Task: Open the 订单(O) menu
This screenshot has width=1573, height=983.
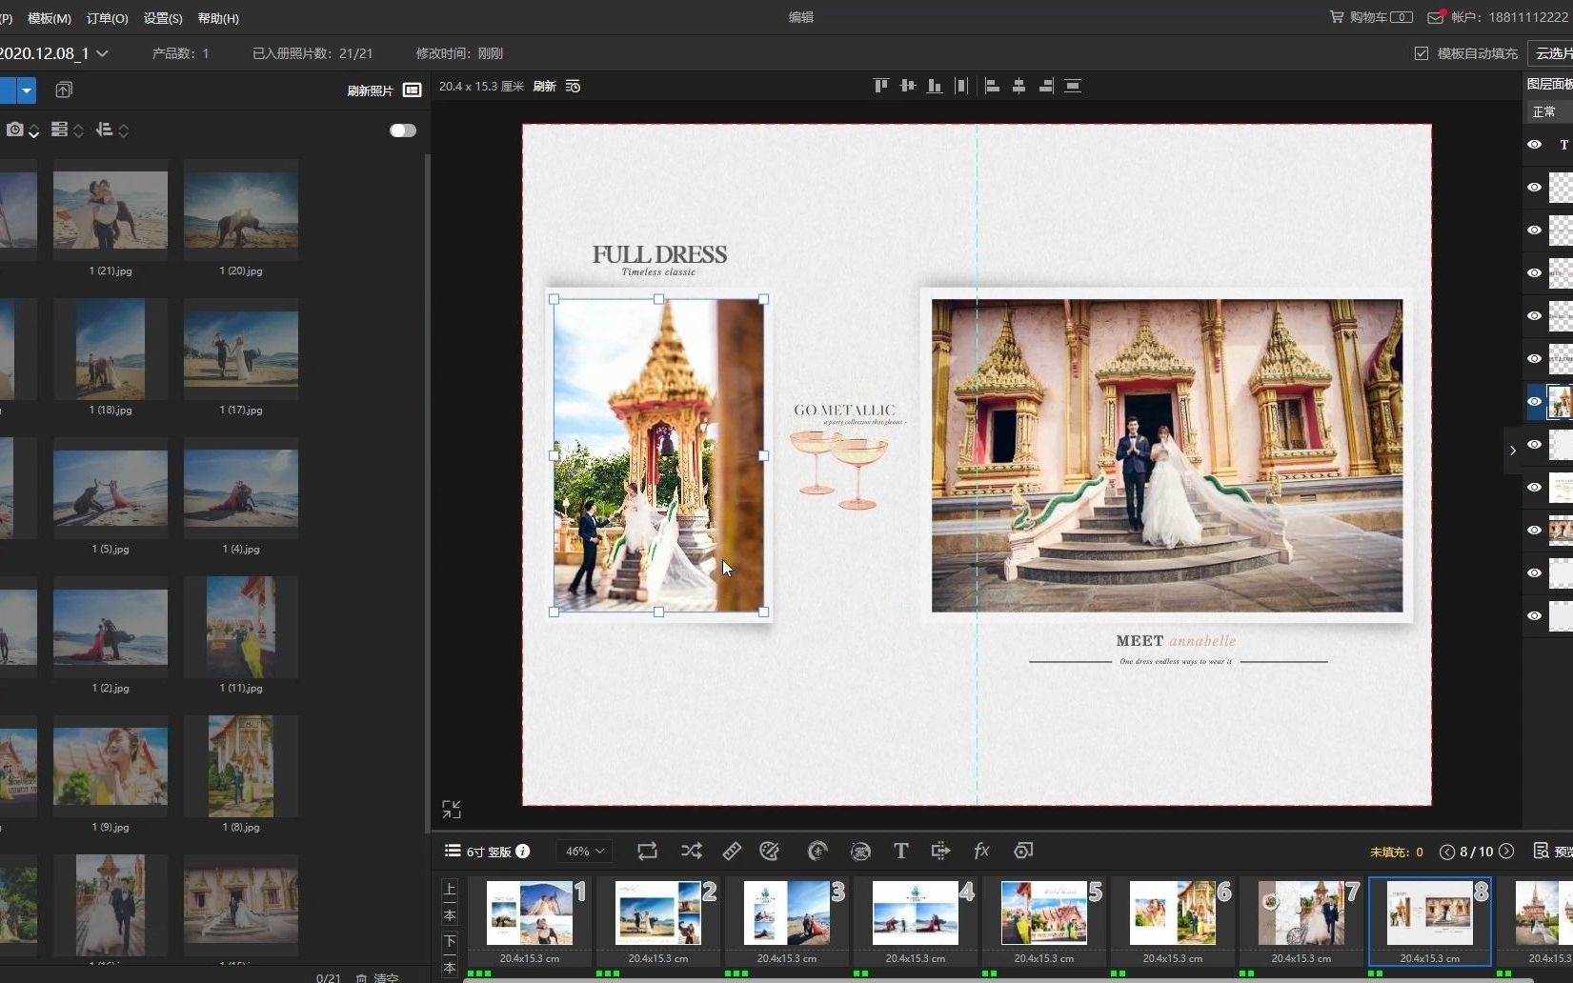Action: click(x=107, y=18)
